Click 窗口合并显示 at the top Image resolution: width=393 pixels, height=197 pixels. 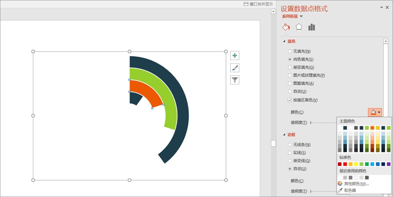pos(258,4)
